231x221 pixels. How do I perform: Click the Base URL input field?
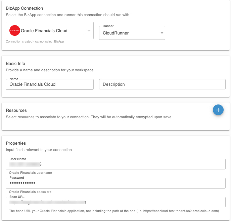coord(115,202)
